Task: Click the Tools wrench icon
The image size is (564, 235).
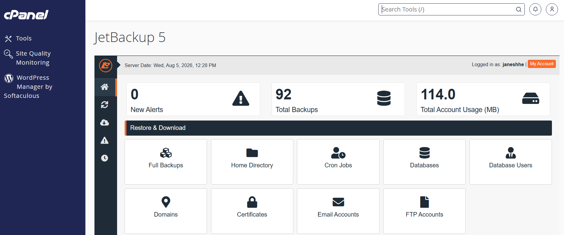Action: coord(8,39)
